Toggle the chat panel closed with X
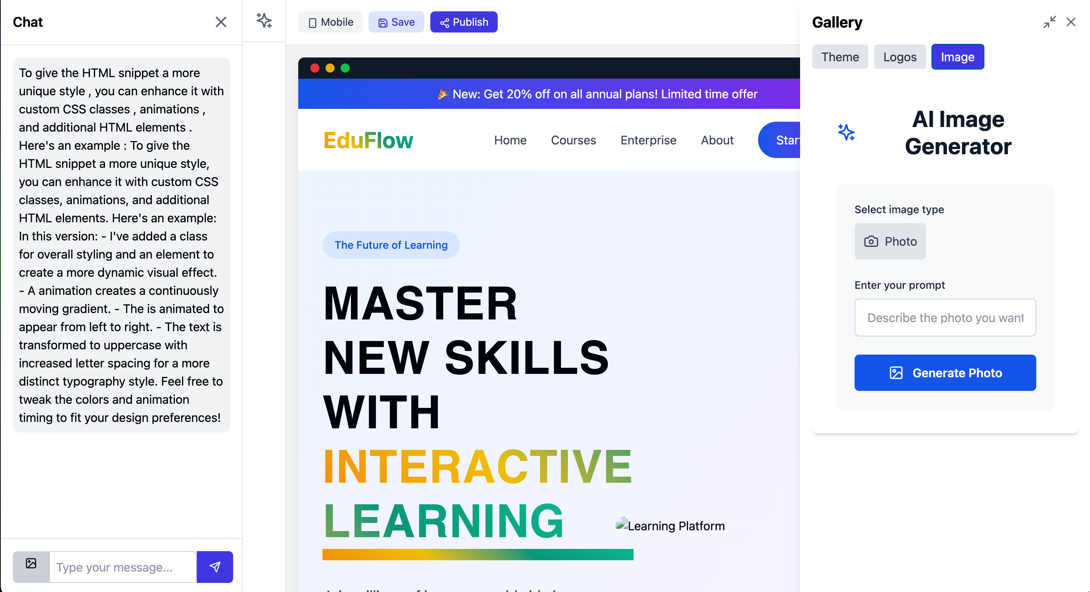This screenshot has width=1090, height=592. pos(221,22)
